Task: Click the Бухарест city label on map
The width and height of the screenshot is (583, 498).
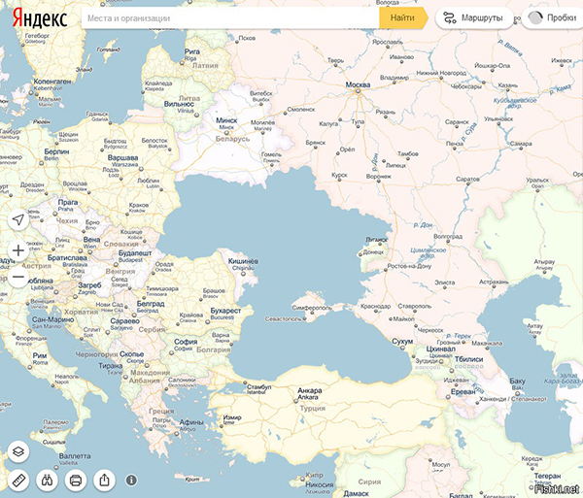Action: (x=224, y=311)
